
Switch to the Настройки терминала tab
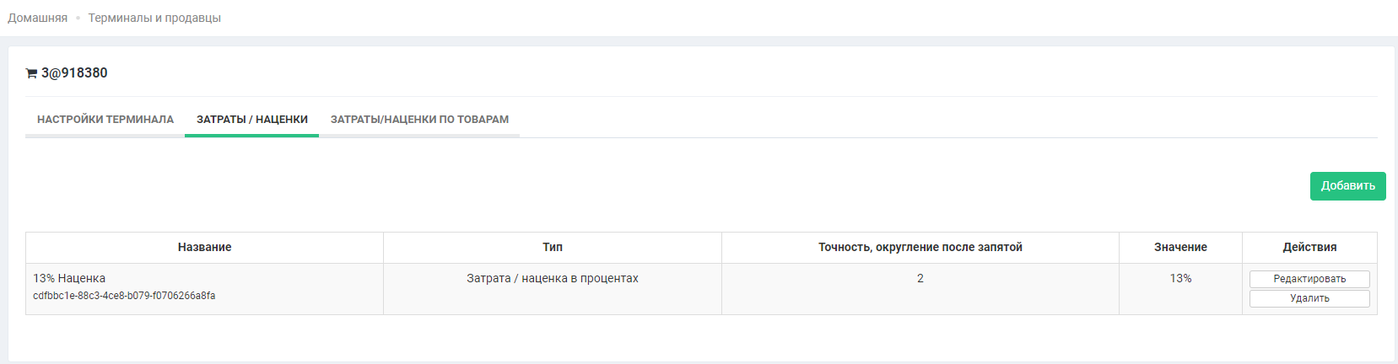tap(105, 120)
